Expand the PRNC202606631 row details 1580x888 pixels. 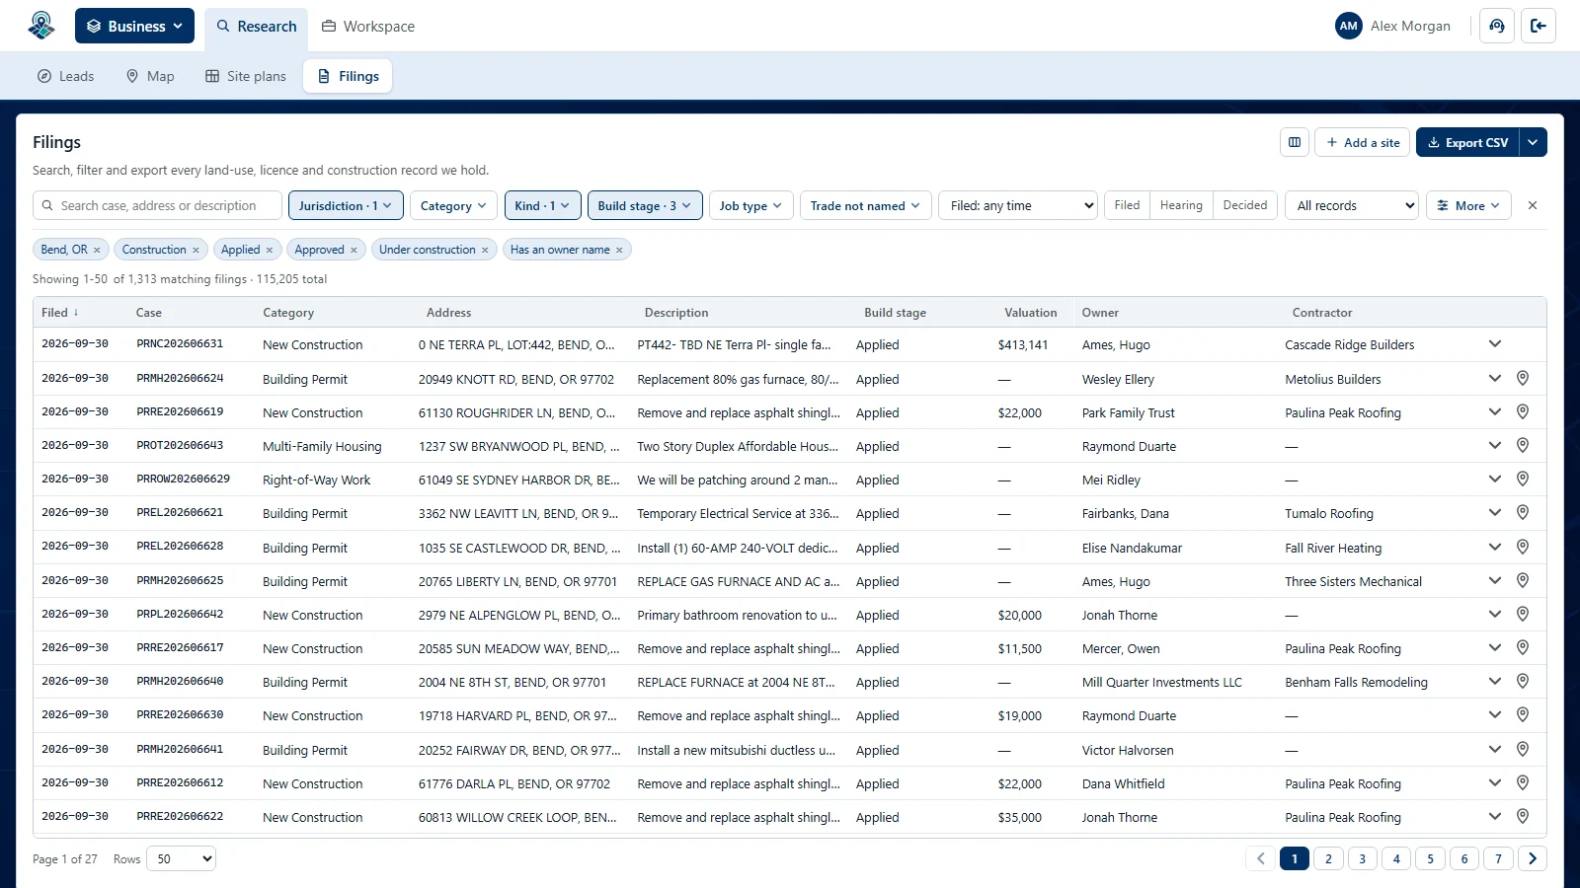point(1495,344)
